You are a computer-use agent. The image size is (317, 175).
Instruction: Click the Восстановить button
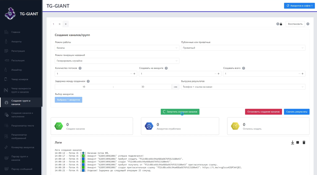pyautogui.click(x=295, y=24)
